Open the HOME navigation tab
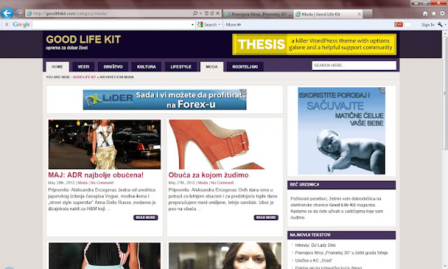The image size is (448, 269). [x=57, y=67]
